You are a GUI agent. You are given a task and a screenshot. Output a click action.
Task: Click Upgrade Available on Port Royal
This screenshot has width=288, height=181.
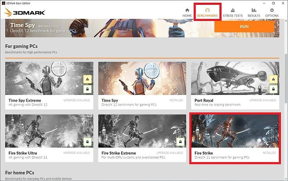(263, 100)
